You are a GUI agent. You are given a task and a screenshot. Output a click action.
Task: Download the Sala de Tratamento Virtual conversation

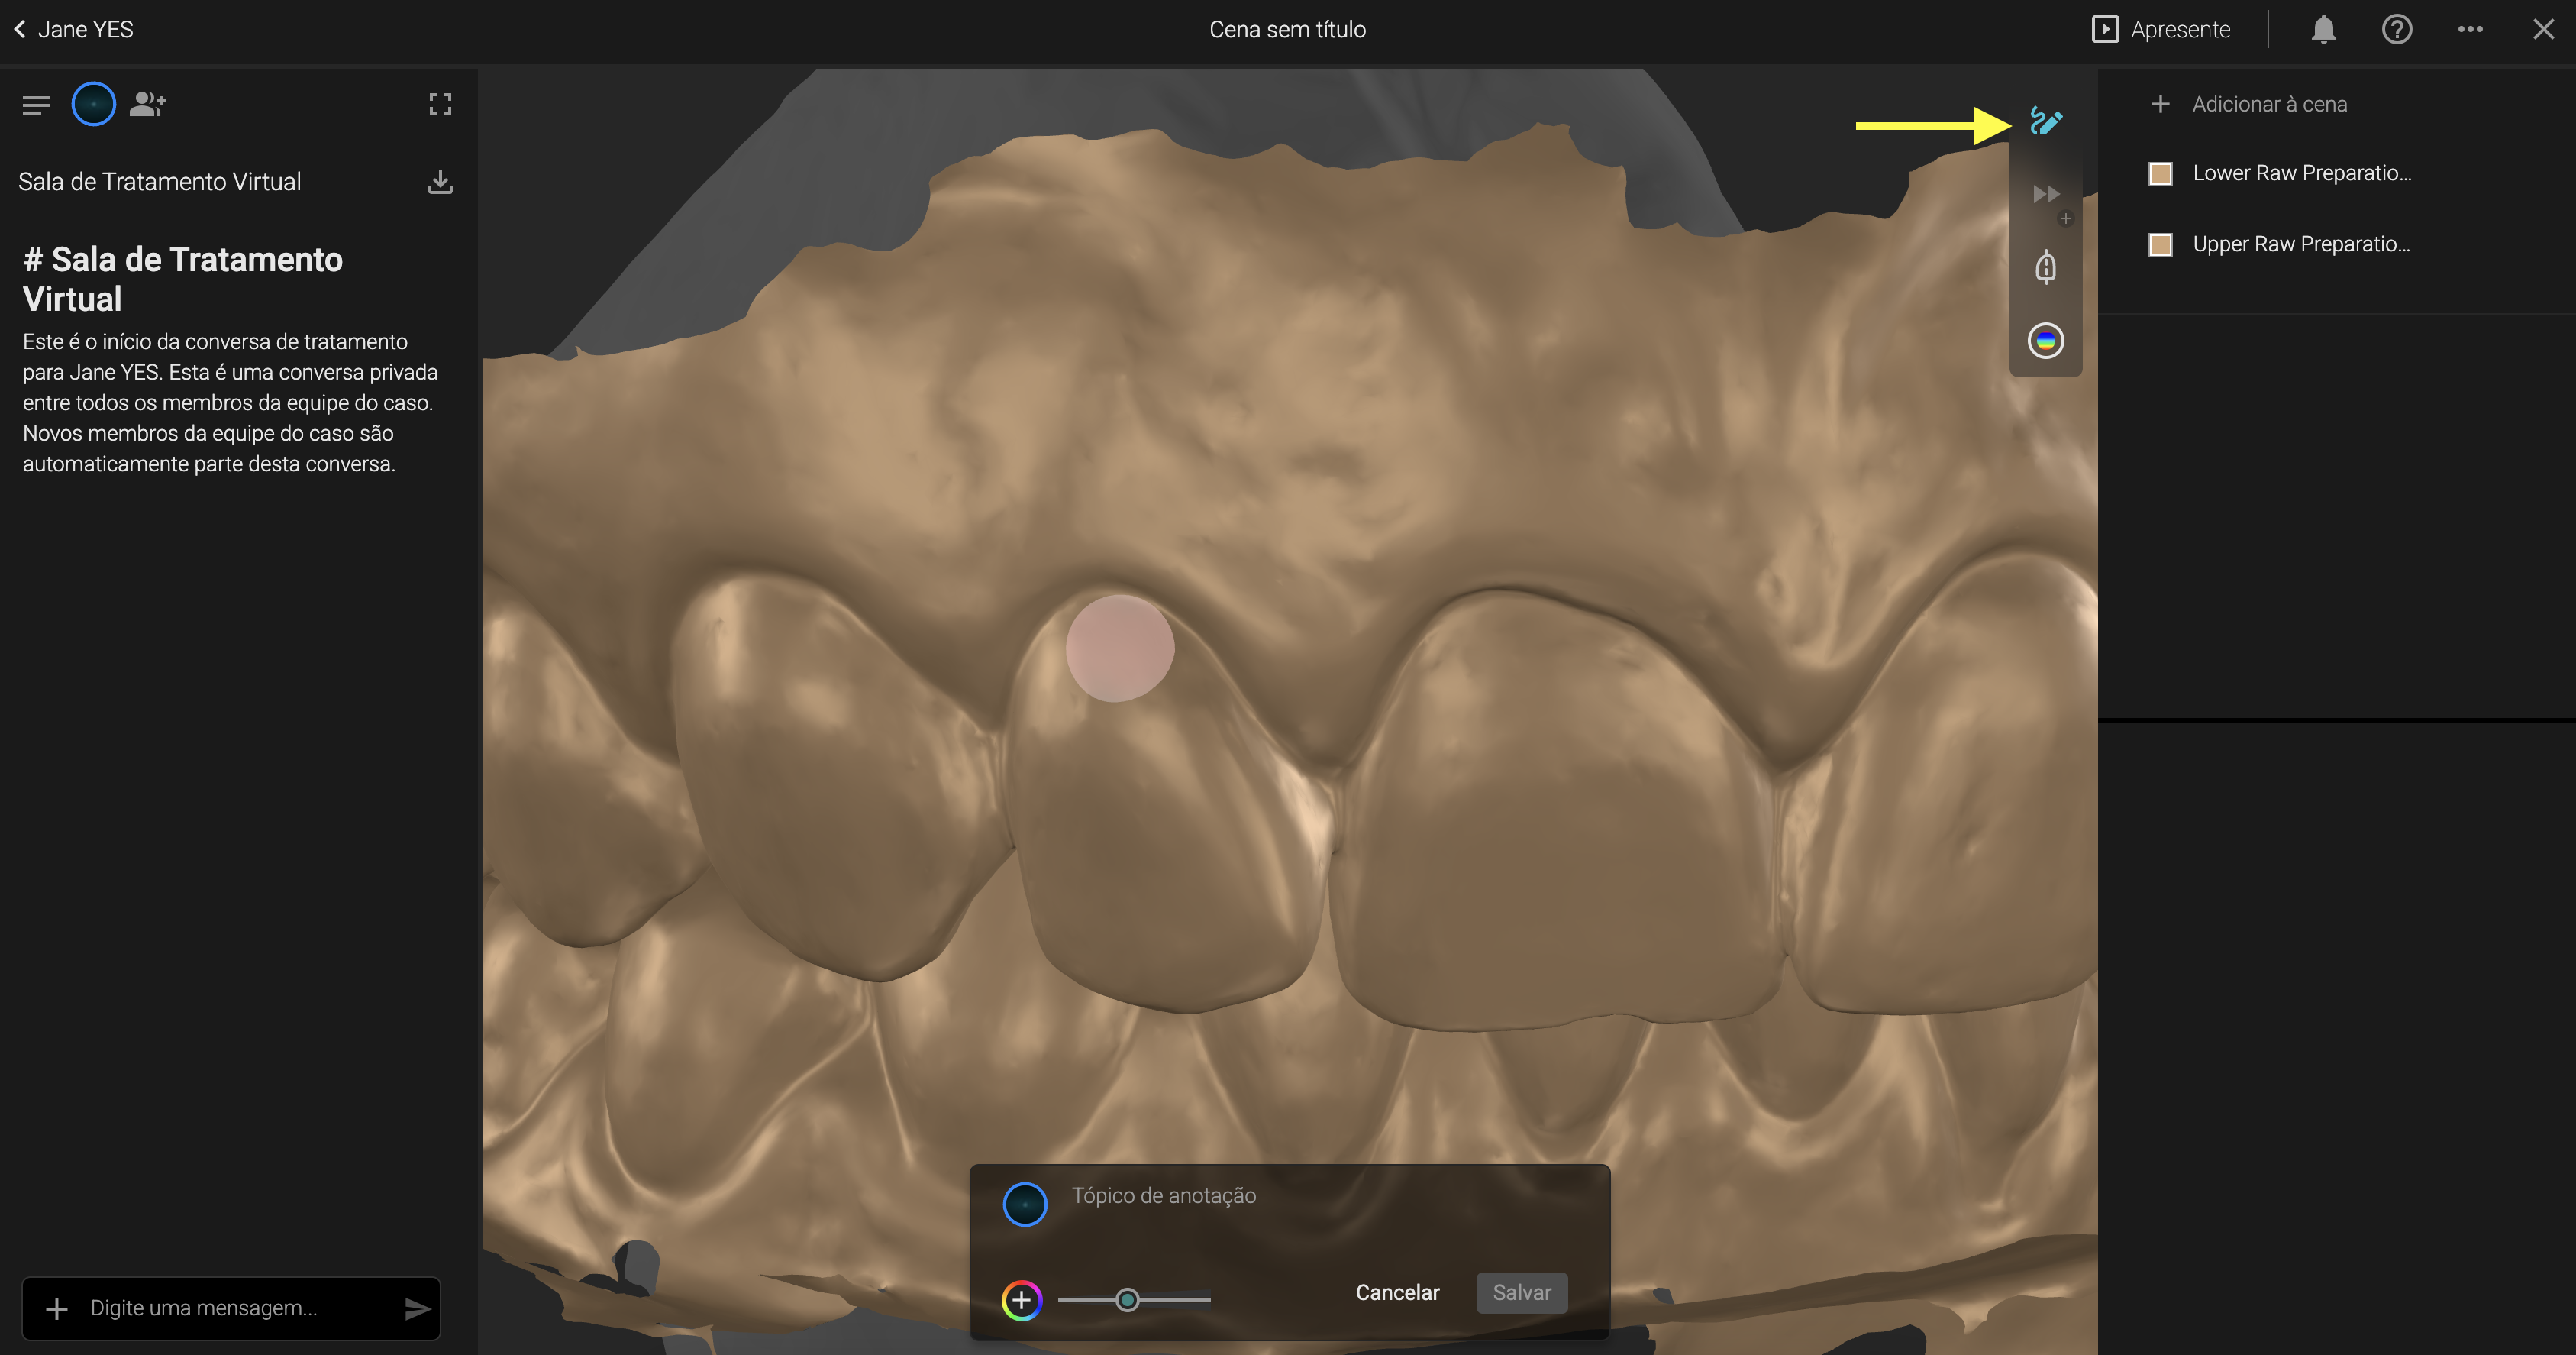pos(440,182)
